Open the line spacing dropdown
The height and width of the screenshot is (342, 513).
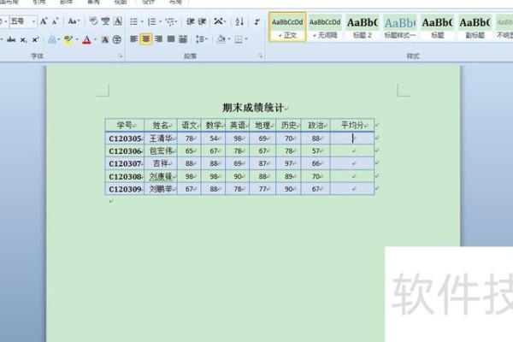coord(202,39)
